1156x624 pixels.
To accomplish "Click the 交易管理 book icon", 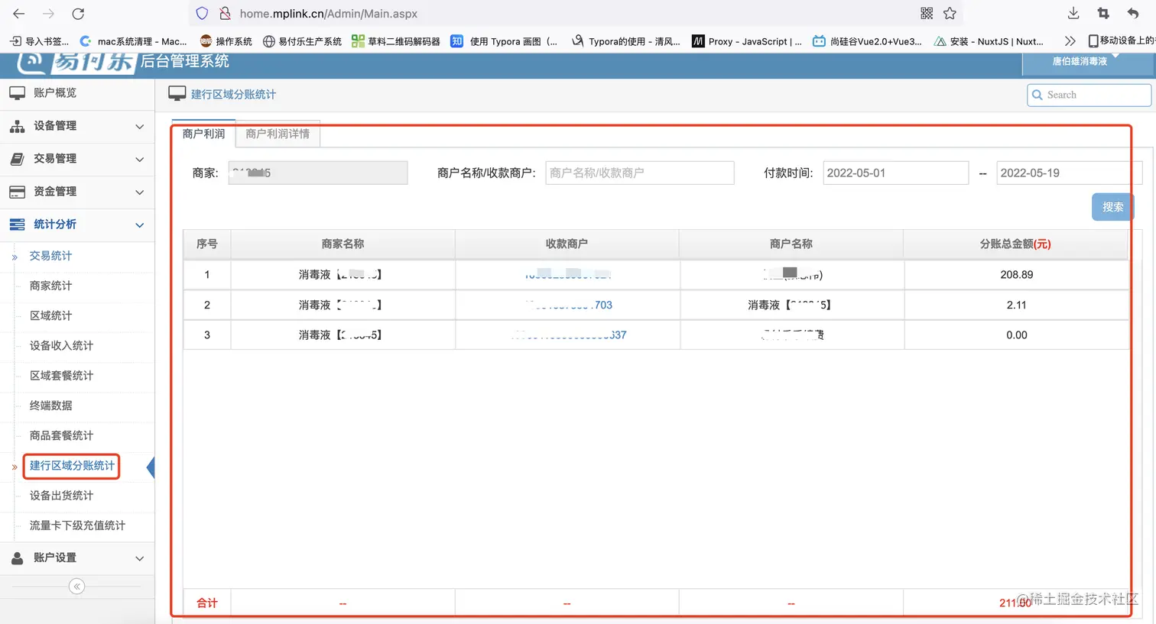I will pyautogui.click(x=17, y=159).
